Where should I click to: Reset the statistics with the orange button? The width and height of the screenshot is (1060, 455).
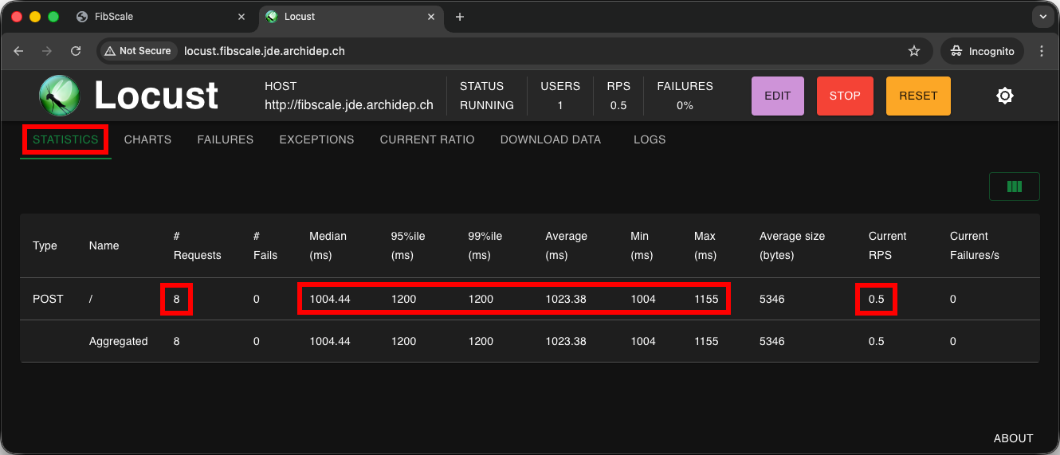[x=918, y=96]
